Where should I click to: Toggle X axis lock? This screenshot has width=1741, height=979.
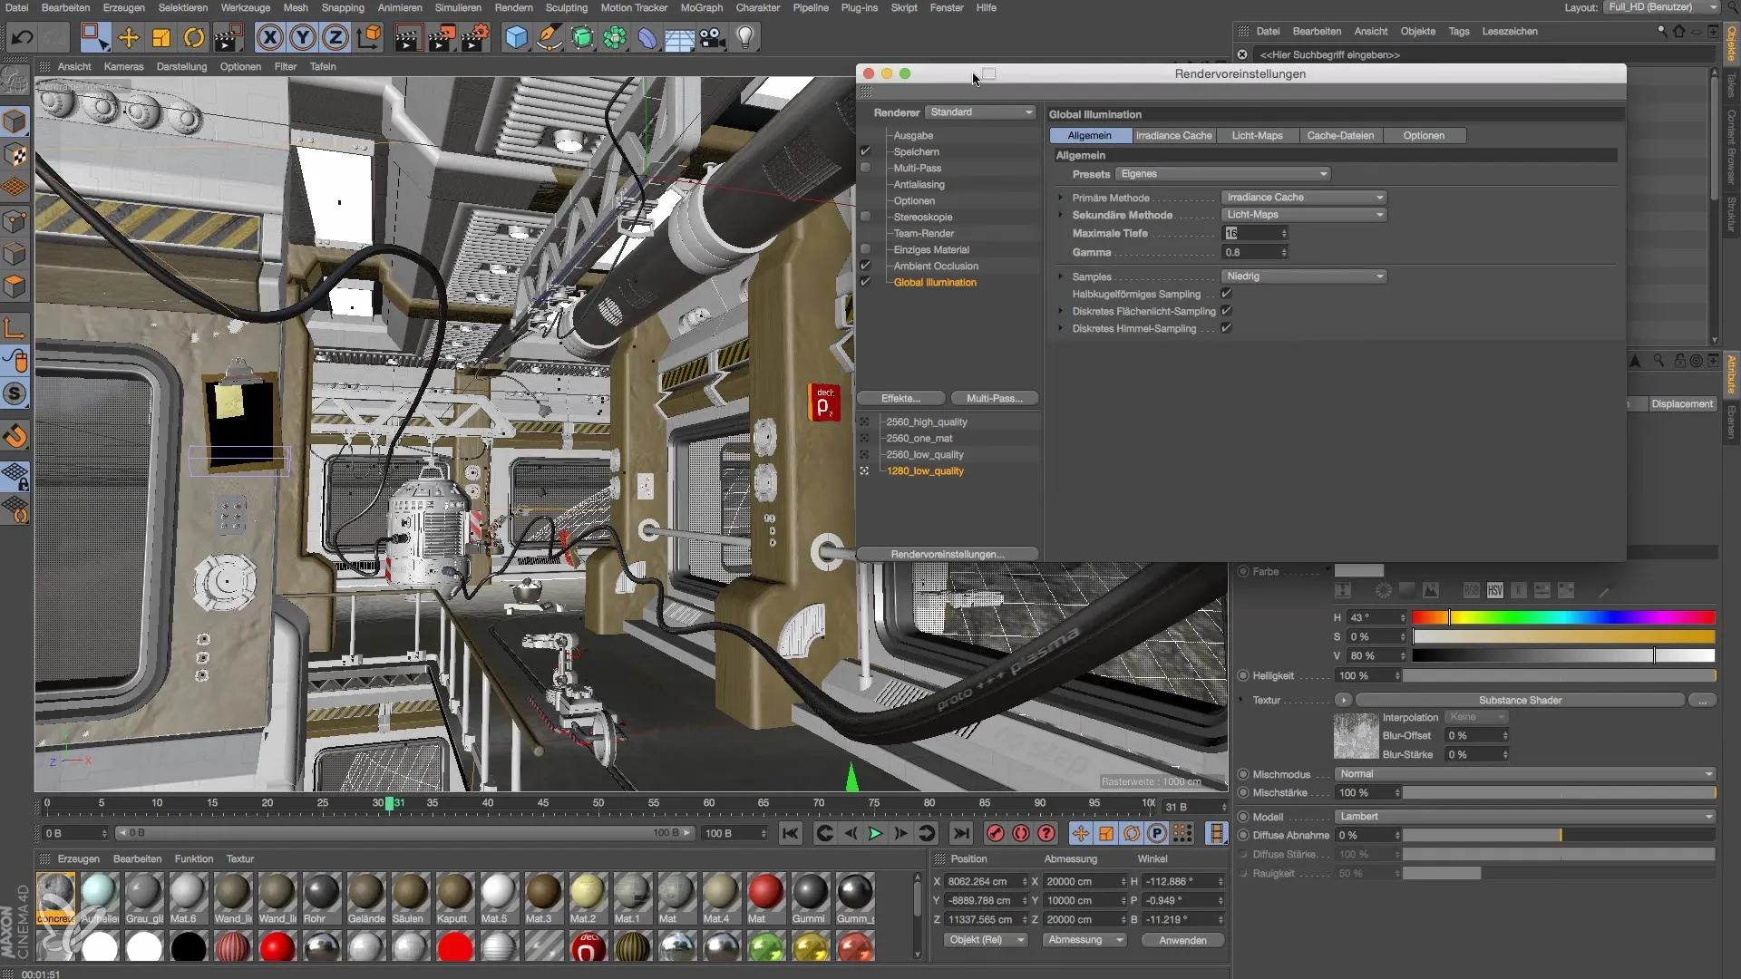[x=269, y=37]
